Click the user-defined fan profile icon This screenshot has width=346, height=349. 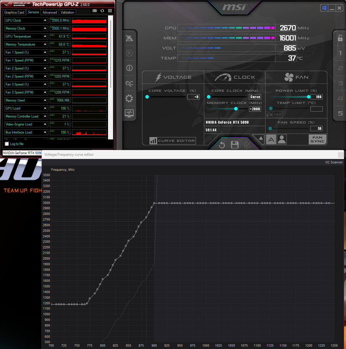click(282, 139)
